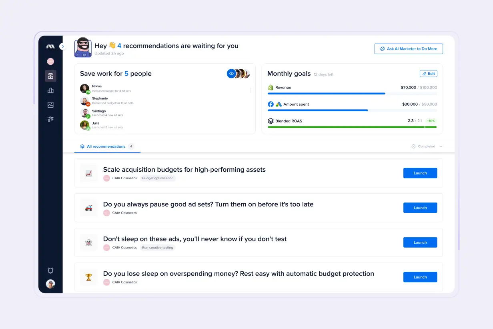Expand the sidebar with the chevron arrow
Viewport: 493px width, 329px height.
point(62,46)
